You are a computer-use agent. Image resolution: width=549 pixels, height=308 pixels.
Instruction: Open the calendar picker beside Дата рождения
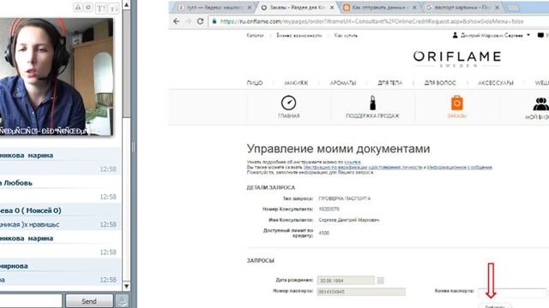381,281
